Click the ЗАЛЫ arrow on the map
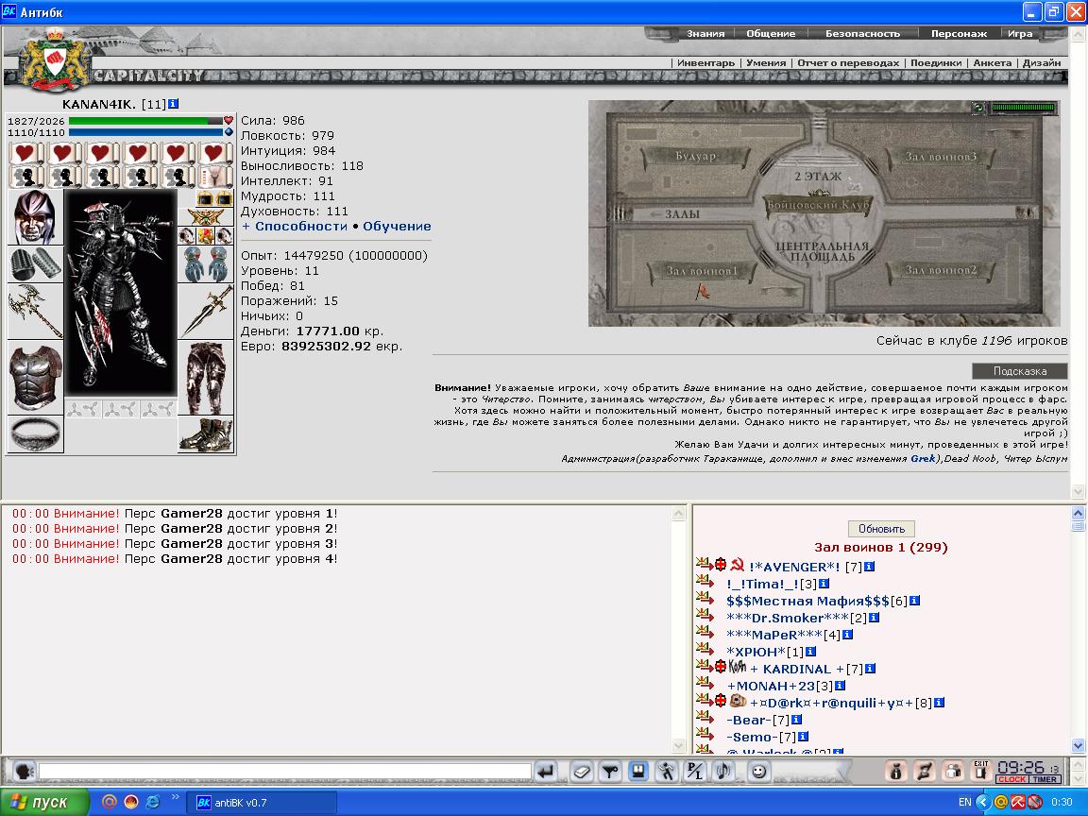Screen dimensions: 1088x816 coord(674,214)
